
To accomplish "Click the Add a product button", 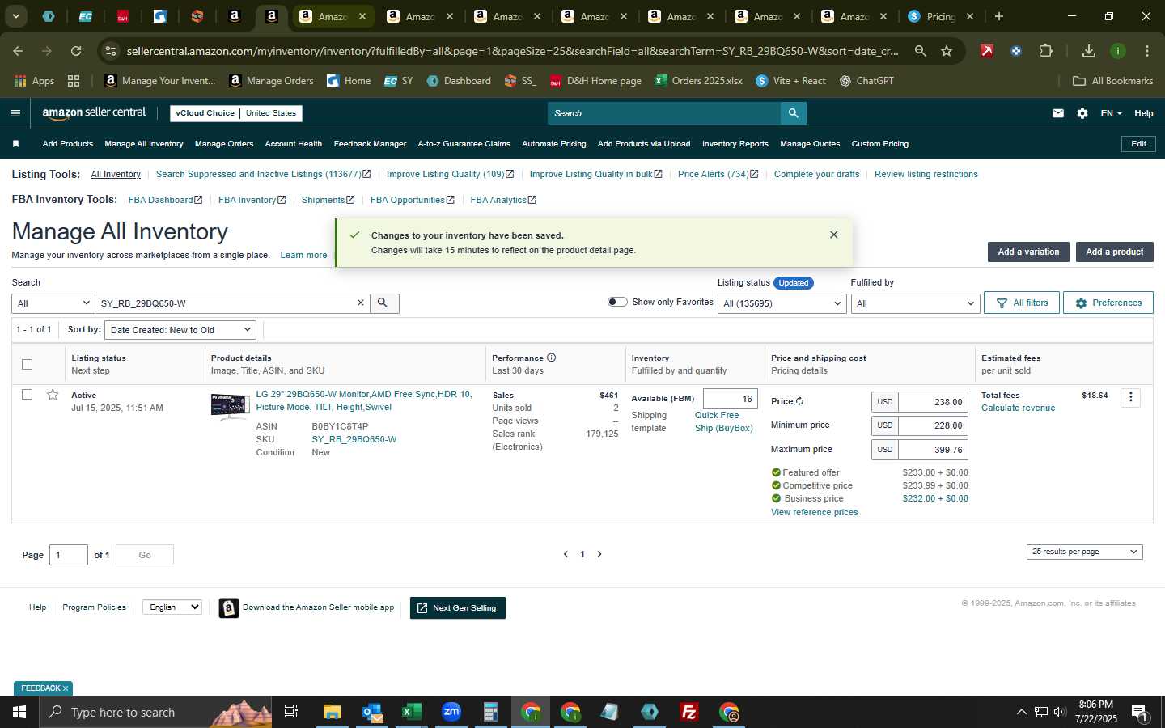I will tap(1114, 252).
